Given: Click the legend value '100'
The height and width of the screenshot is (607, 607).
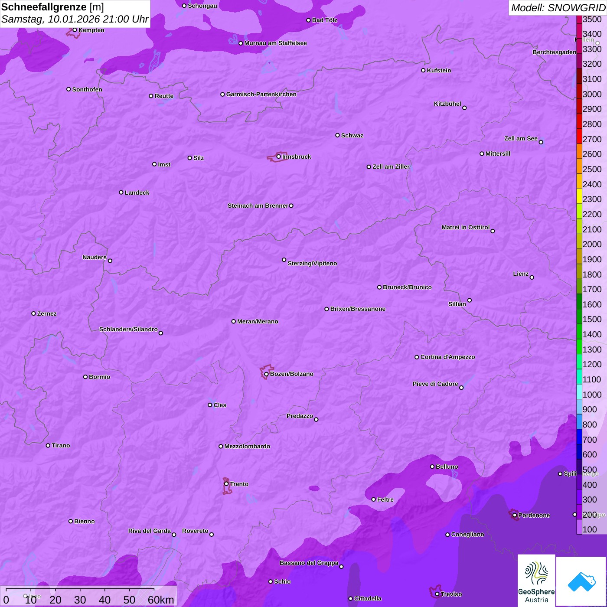Looking at the screenshot, I should [x=590, y=529].
